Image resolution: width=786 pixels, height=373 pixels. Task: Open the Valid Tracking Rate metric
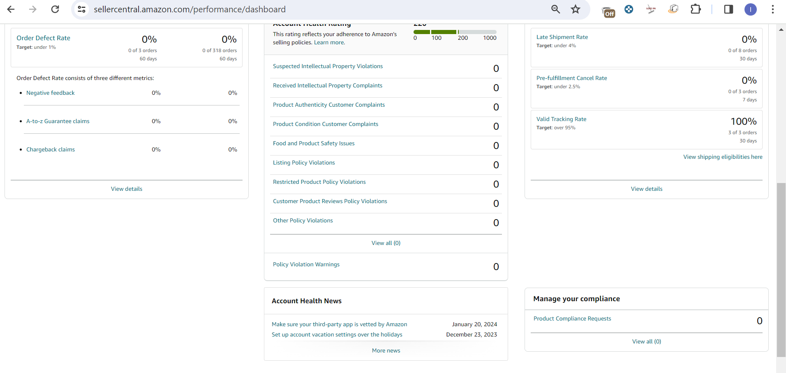pyautogui.click(x=561, y=119)
